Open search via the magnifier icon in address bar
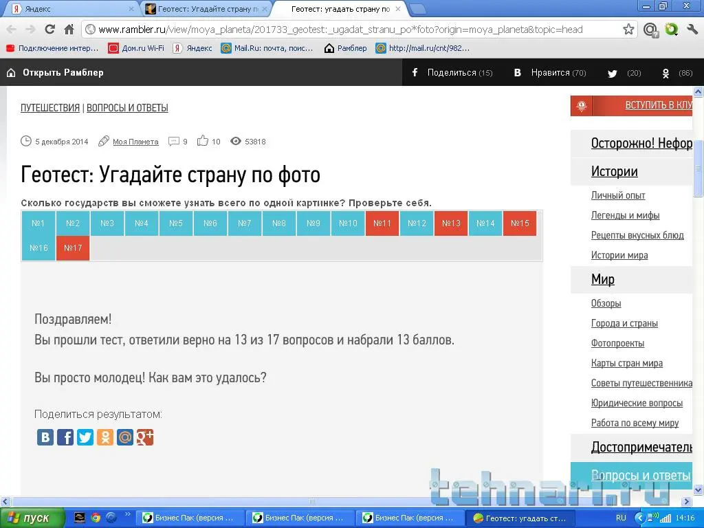The height and width of the screenshot is (528, 704). tap(650, 30)
